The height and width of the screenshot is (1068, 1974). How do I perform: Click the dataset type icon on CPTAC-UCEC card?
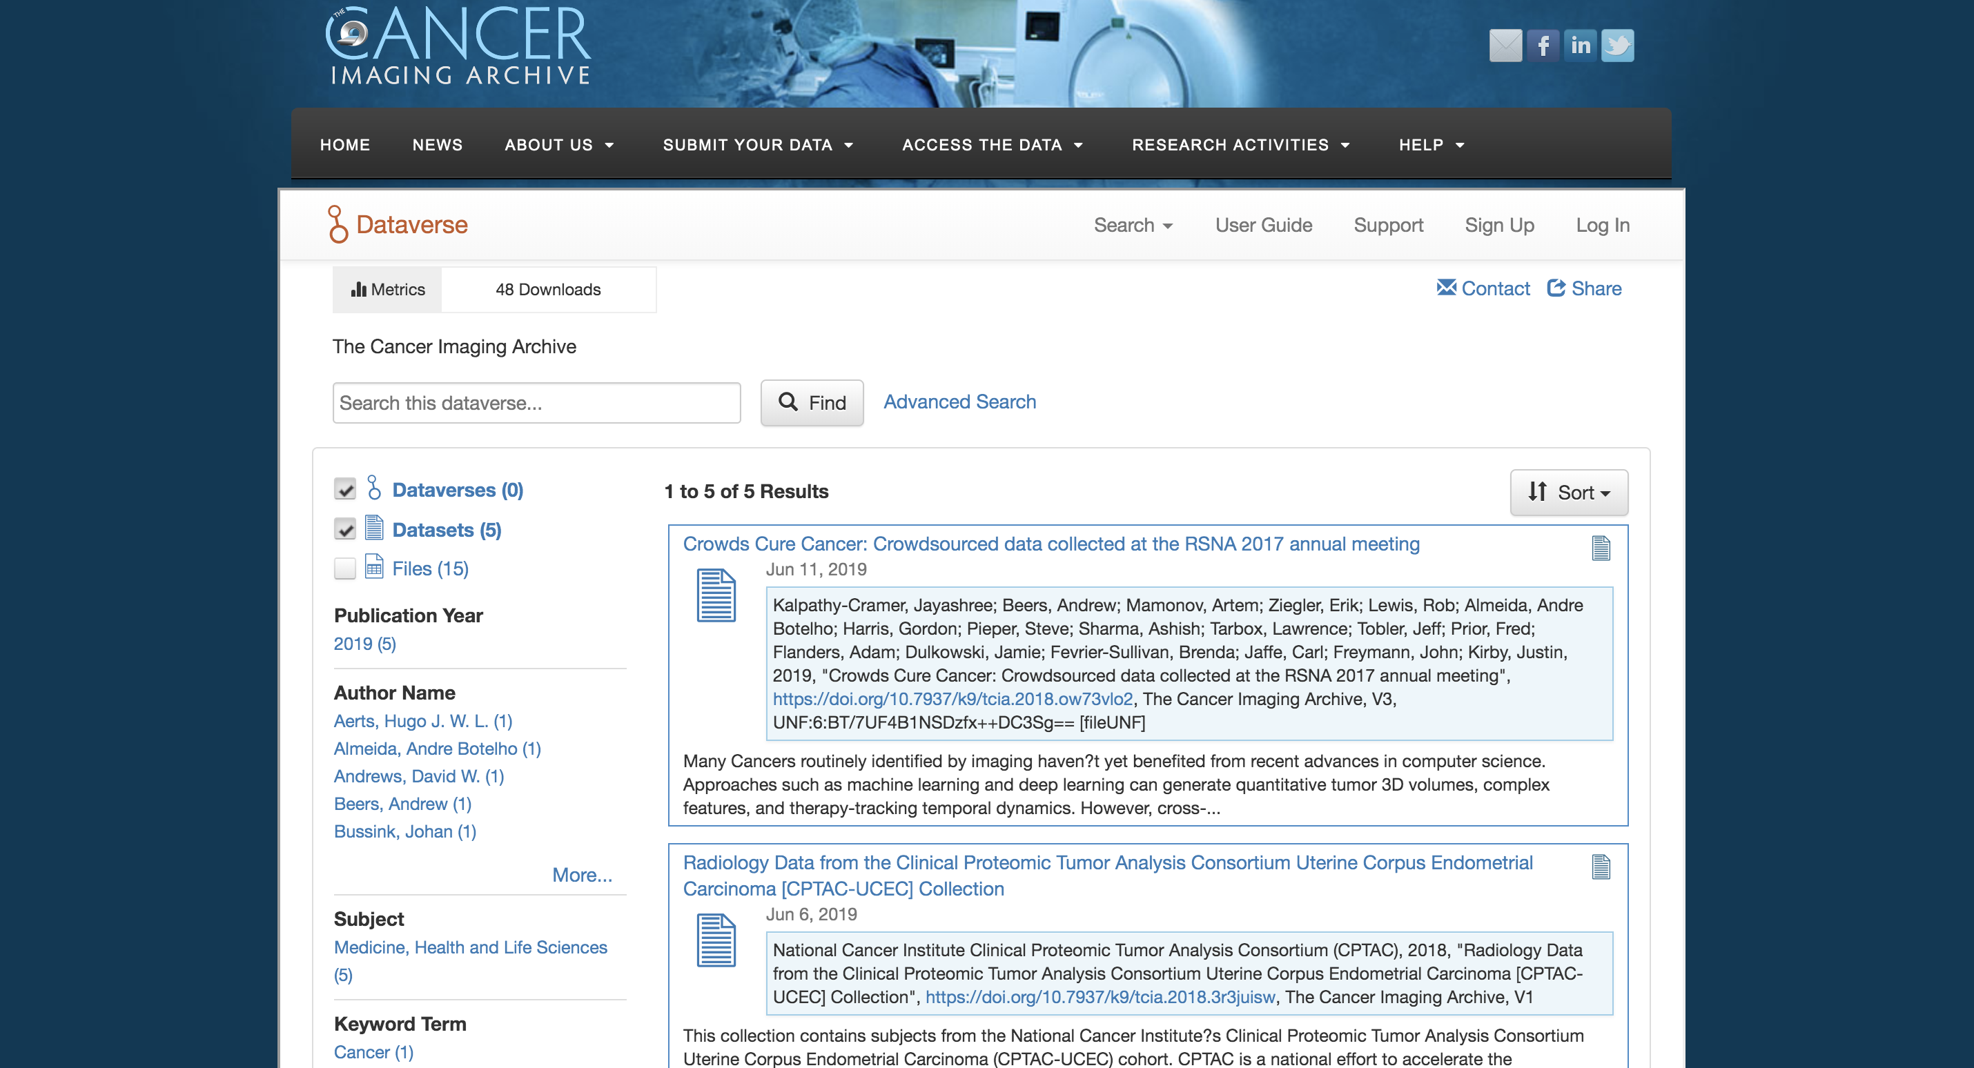pyautogui.click(x=1601, y=867)
